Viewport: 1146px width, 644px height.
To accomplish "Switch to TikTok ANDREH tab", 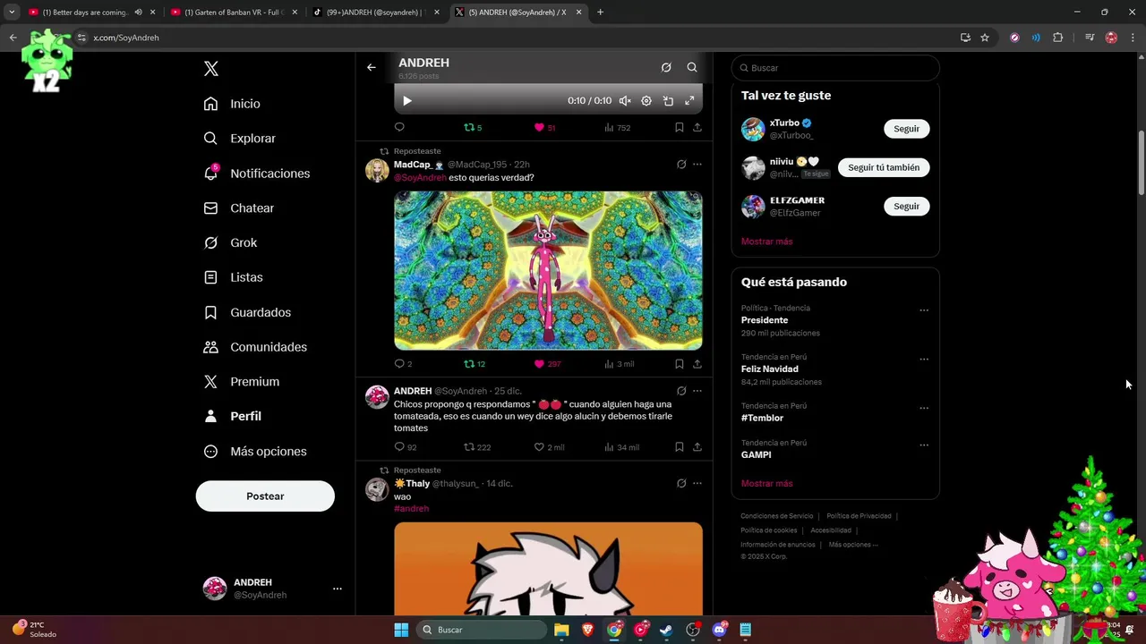I will point(376,13).
